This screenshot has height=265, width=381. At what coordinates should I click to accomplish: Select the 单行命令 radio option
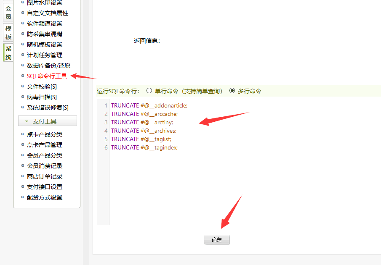[149, 91]
